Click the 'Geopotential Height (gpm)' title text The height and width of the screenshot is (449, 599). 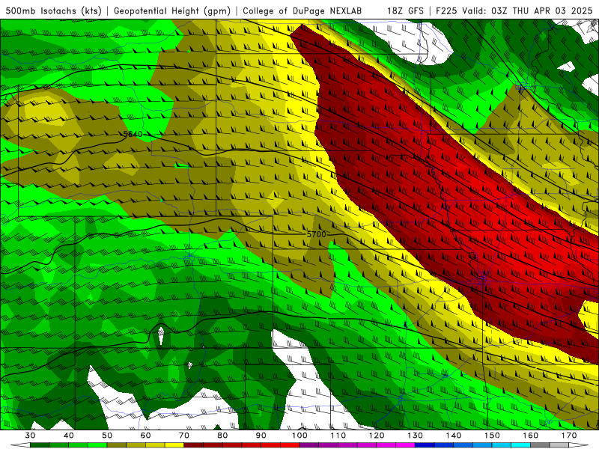pos(172,10)
